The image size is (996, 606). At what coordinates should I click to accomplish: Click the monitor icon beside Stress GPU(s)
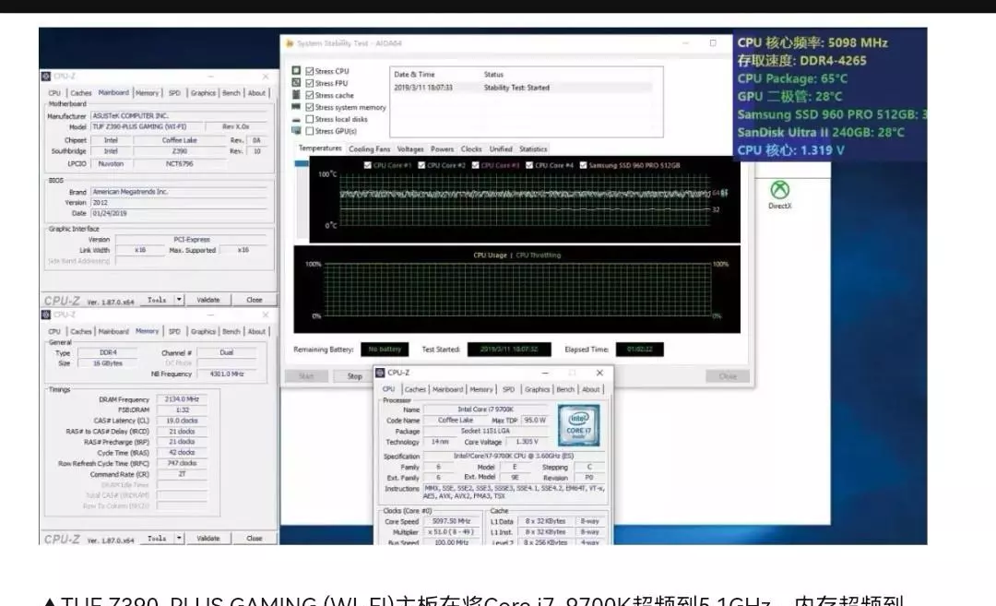pyautogui.click(x=296, y=131)
